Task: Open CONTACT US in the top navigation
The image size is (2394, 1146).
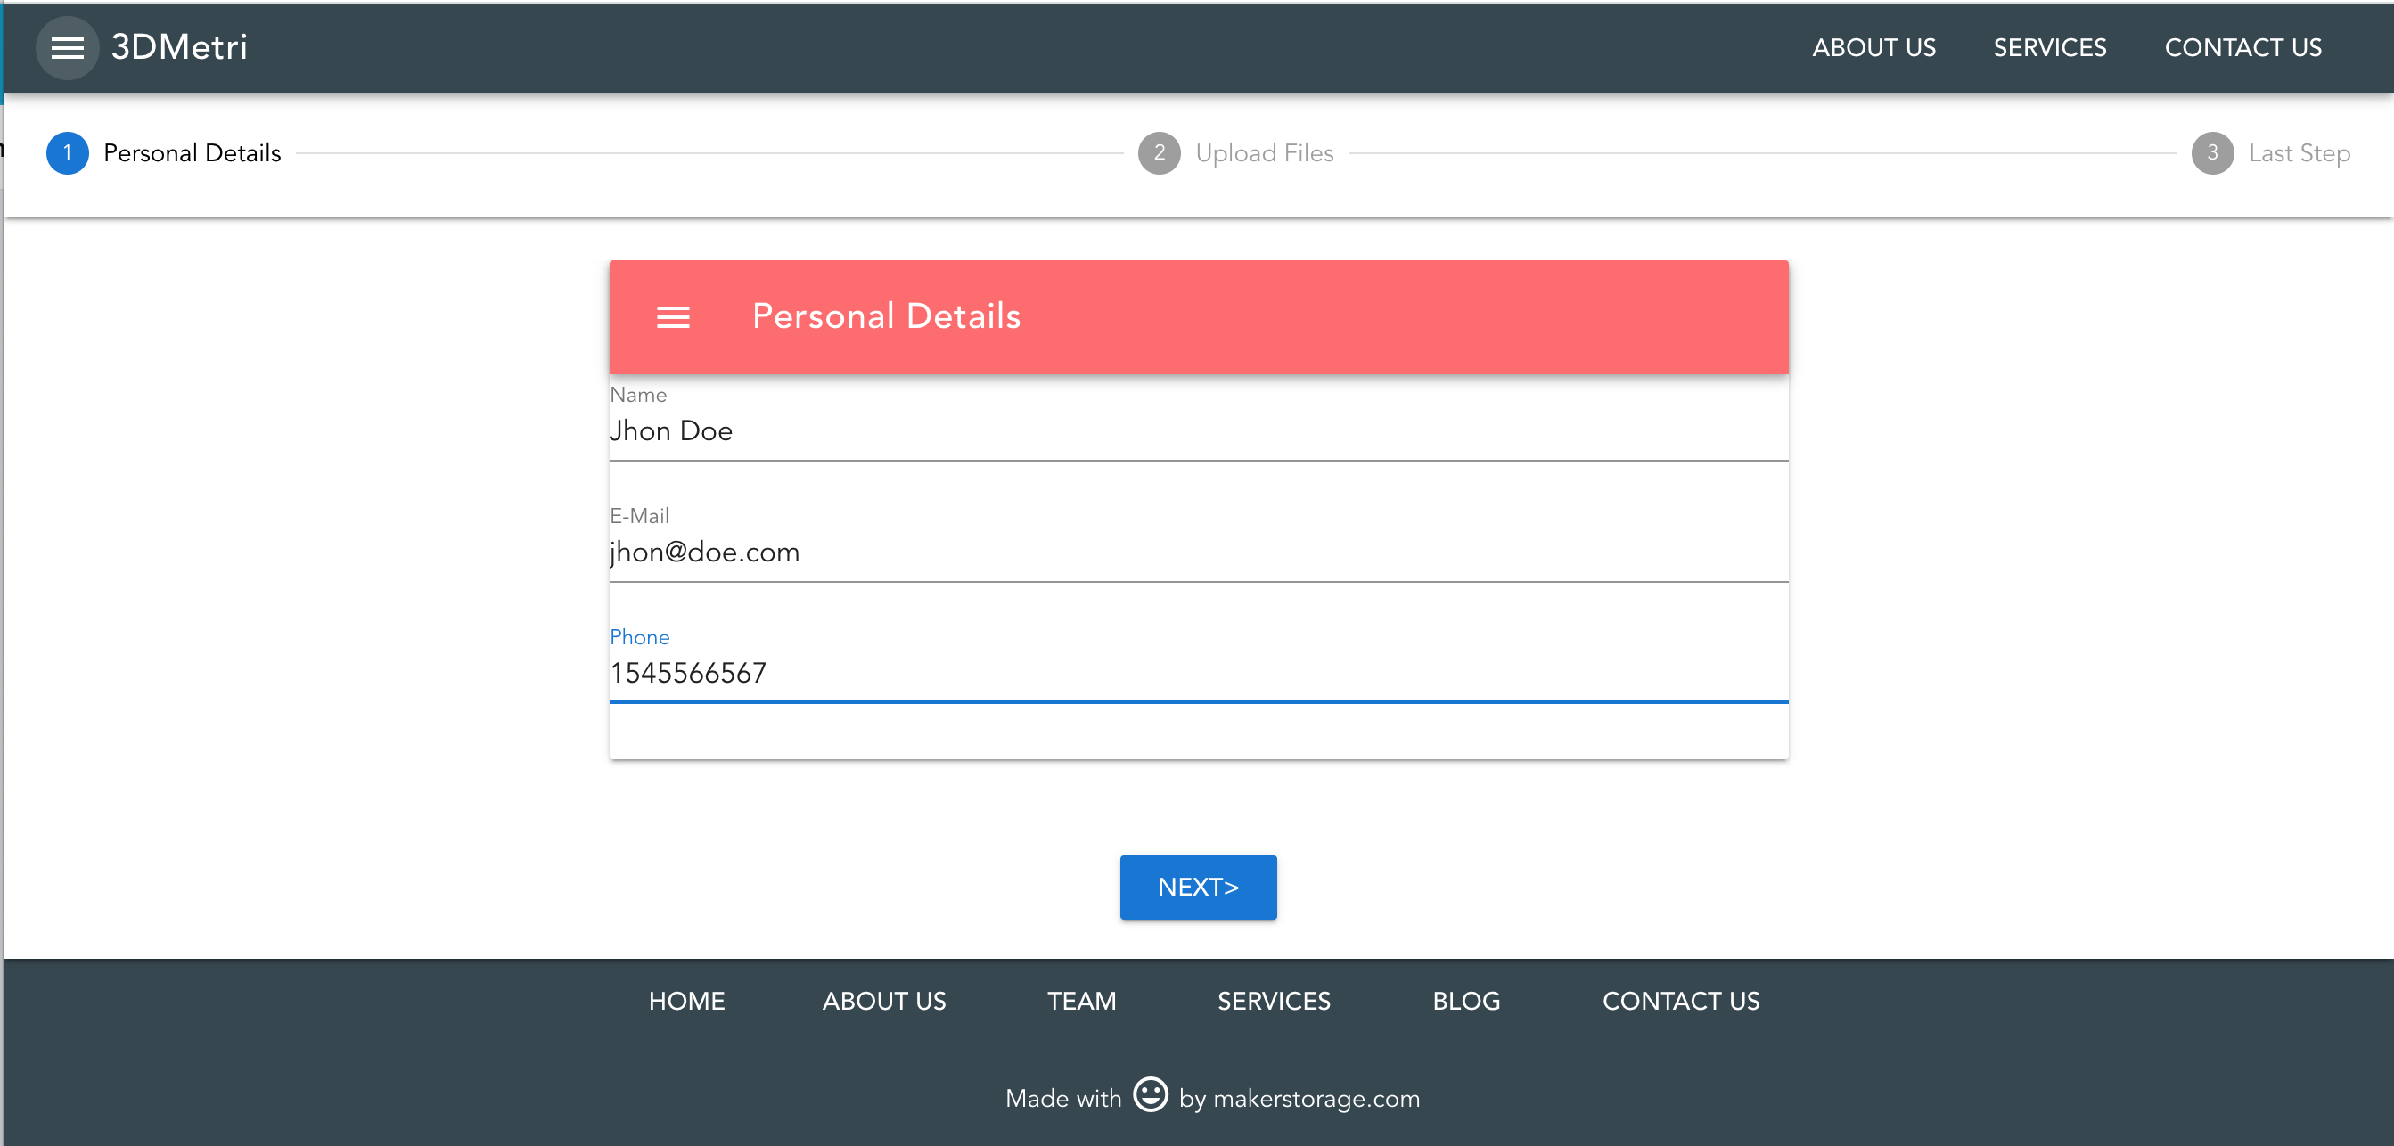Action: [x=2242, y=47]
